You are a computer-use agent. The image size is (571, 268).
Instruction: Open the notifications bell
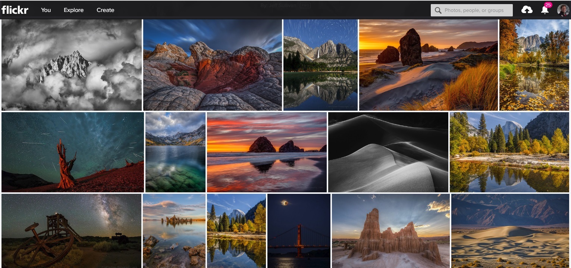[545, 11]
